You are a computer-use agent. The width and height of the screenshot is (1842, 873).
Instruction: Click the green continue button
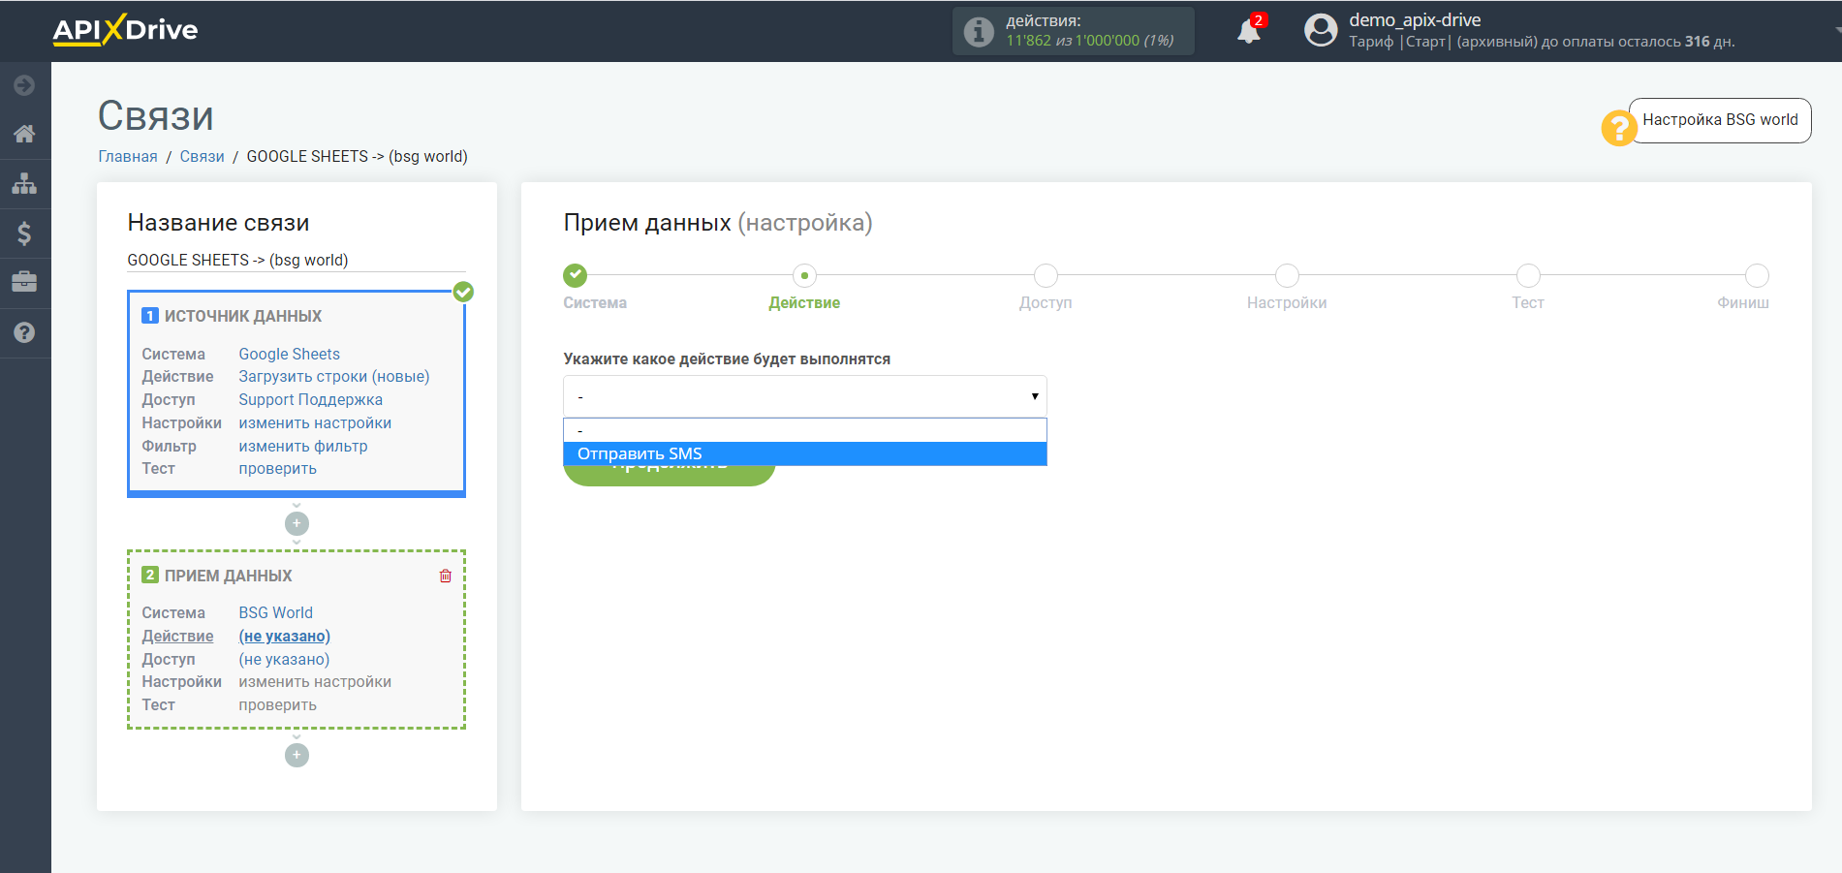669,475
